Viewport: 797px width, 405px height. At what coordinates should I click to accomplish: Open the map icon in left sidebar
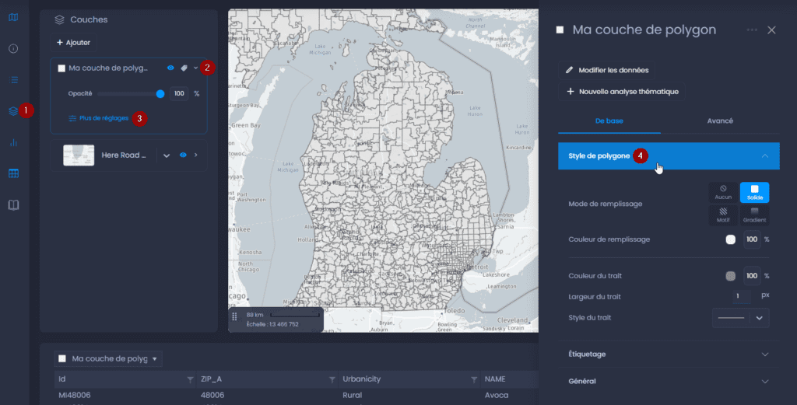[x=14, y=17]
